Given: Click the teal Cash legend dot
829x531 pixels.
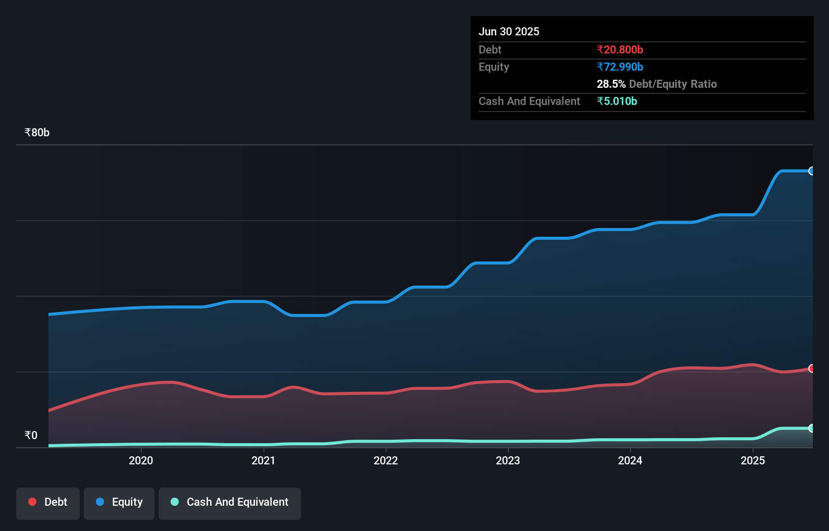Looking at the screenshot, I should pos(175,502).
